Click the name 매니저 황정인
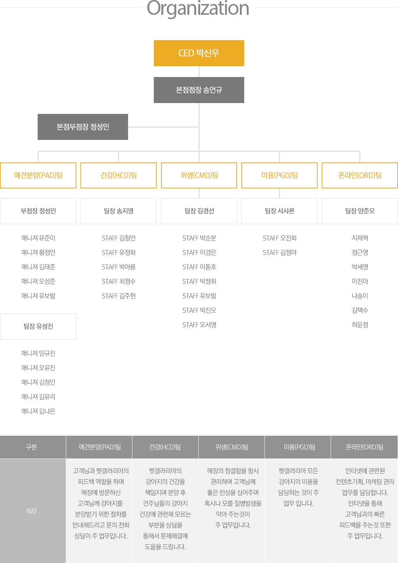The height and width of the screenshot is (563, 398). tap(38, 252)
